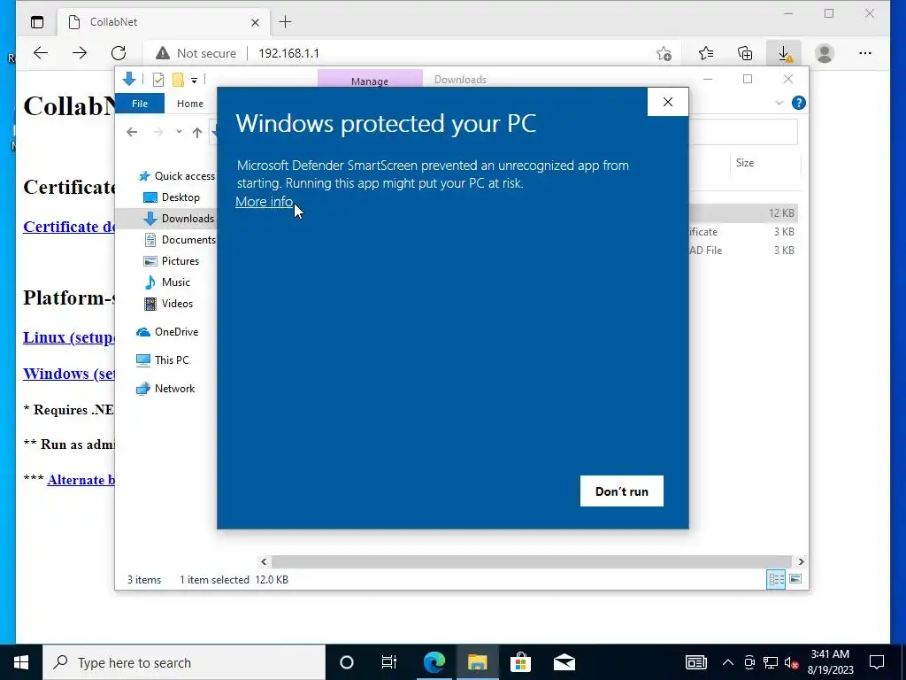Select Downloads in navigation pane
Screen dimensions: 906x680
pyautogui.click(x=165, y=219)
